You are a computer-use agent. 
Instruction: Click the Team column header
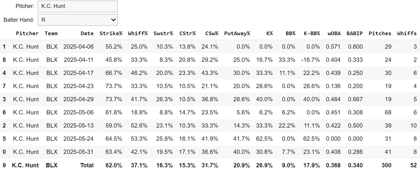[x=51, y=33]
